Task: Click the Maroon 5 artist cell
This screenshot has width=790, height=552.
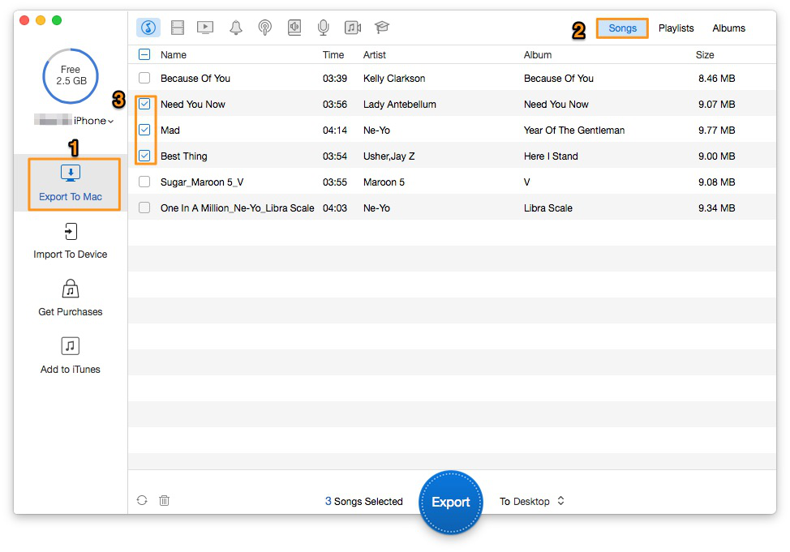Action: click(384, 182)
